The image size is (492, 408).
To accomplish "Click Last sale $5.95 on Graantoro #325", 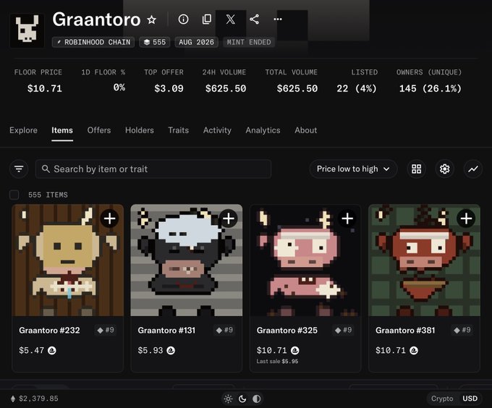I will coord(277,361).
